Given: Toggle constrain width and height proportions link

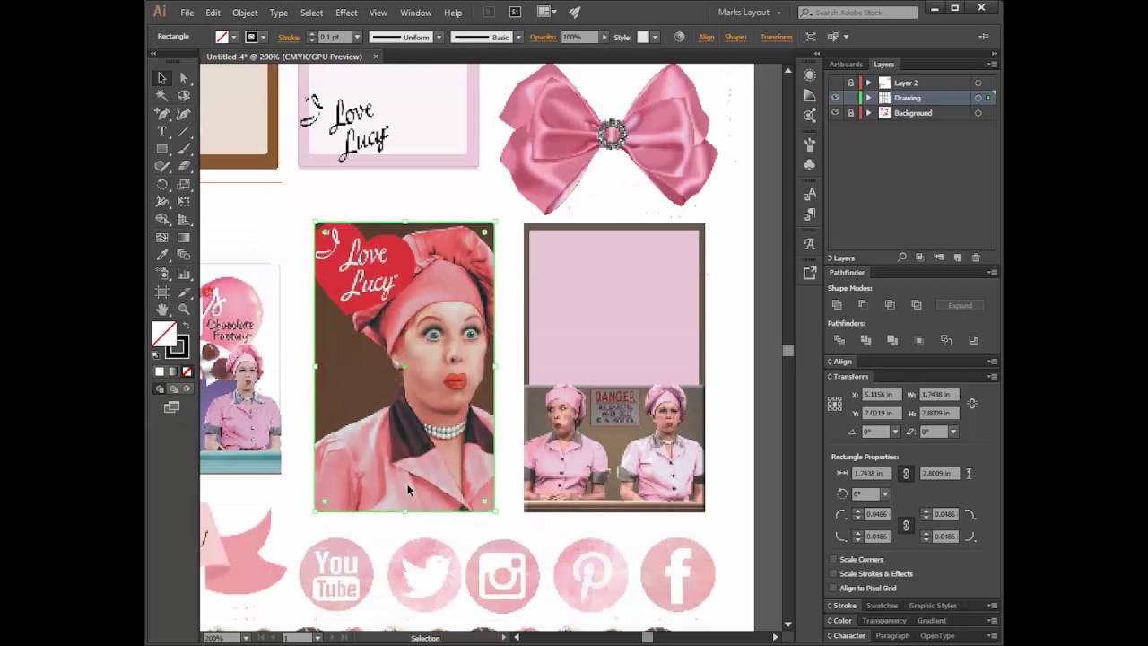Looking at the screenshot, I should tap(972, 404).
